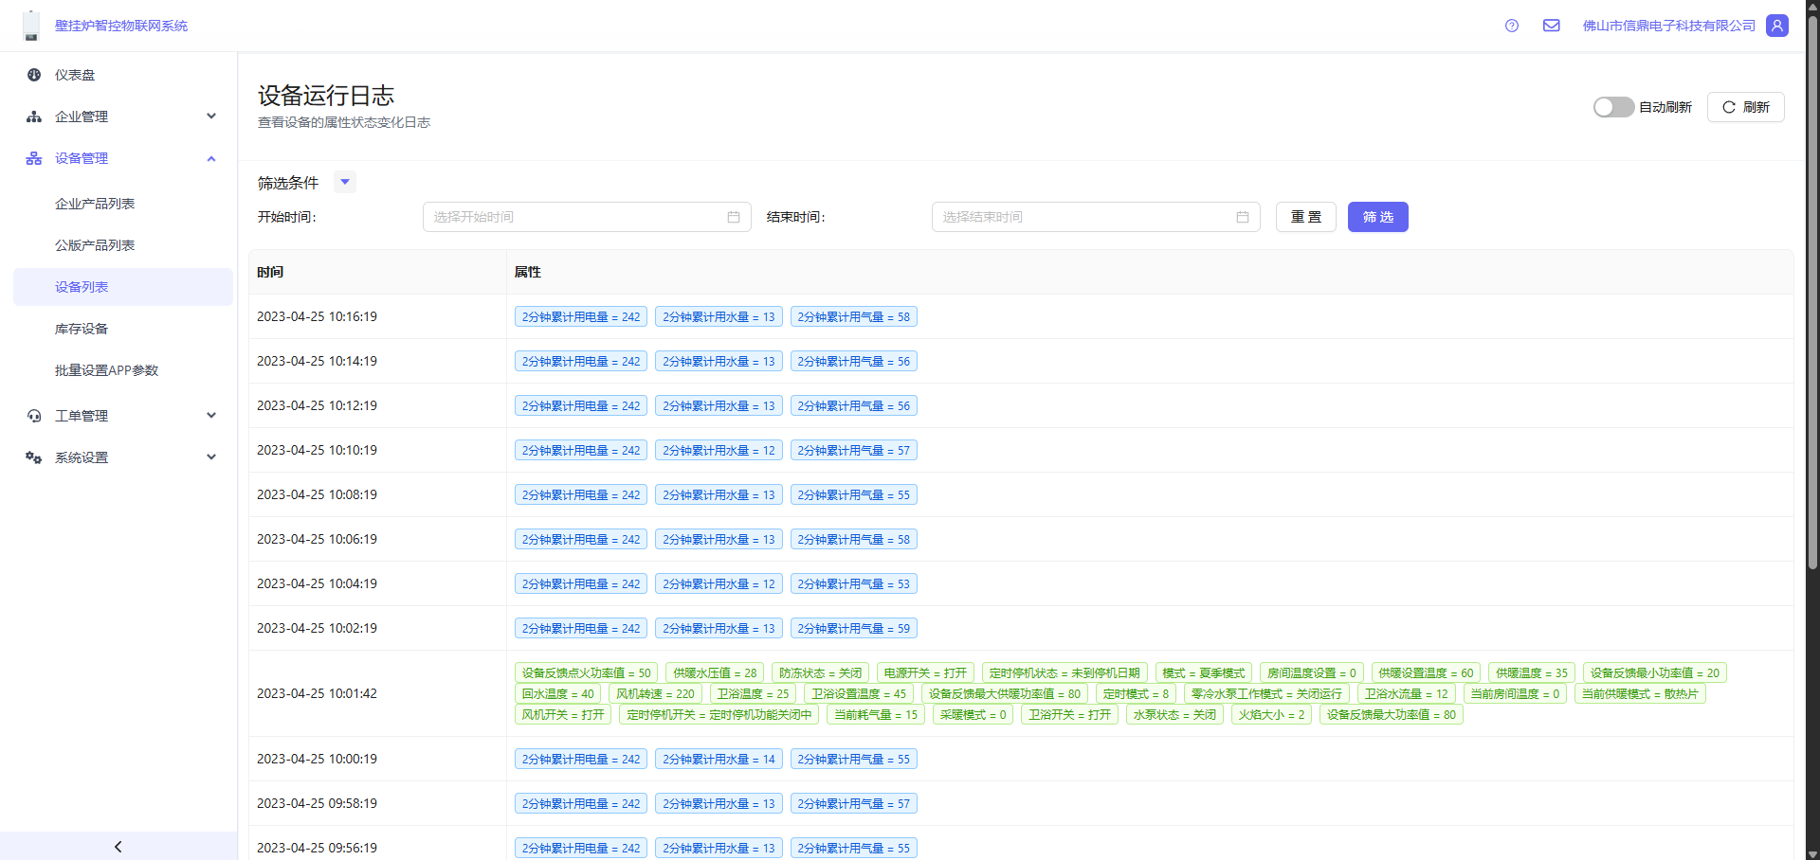Click the 筛选 filter button

pos(1377,217)
